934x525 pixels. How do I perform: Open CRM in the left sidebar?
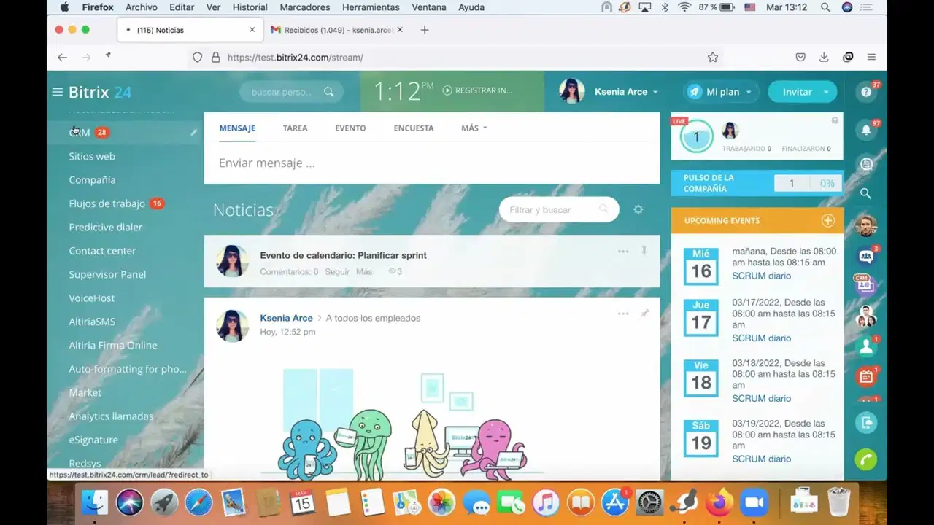click(x=79, y=133)
